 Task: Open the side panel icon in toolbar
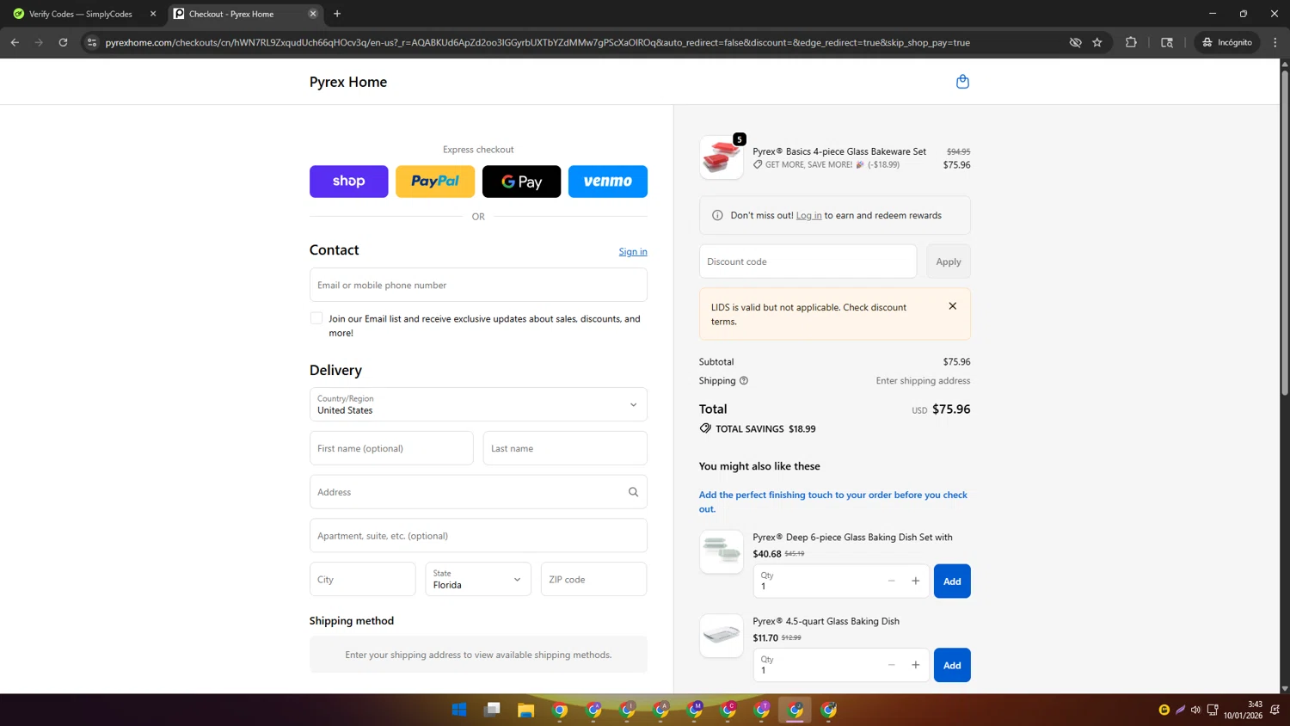click(x=1167, y=42)
